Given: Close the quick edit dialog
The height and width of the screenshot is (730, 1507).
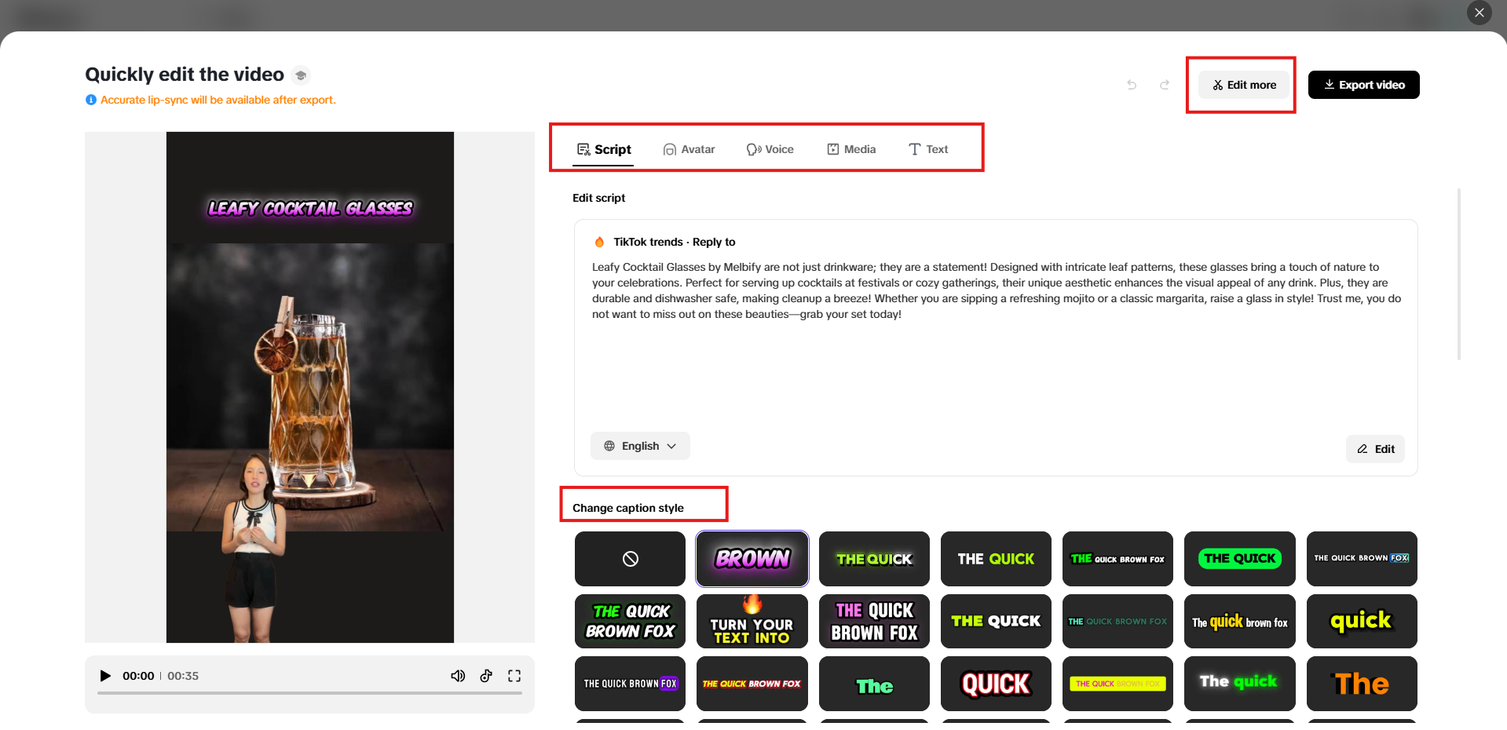Looking at the screenshot, I should coord(1480,13).
